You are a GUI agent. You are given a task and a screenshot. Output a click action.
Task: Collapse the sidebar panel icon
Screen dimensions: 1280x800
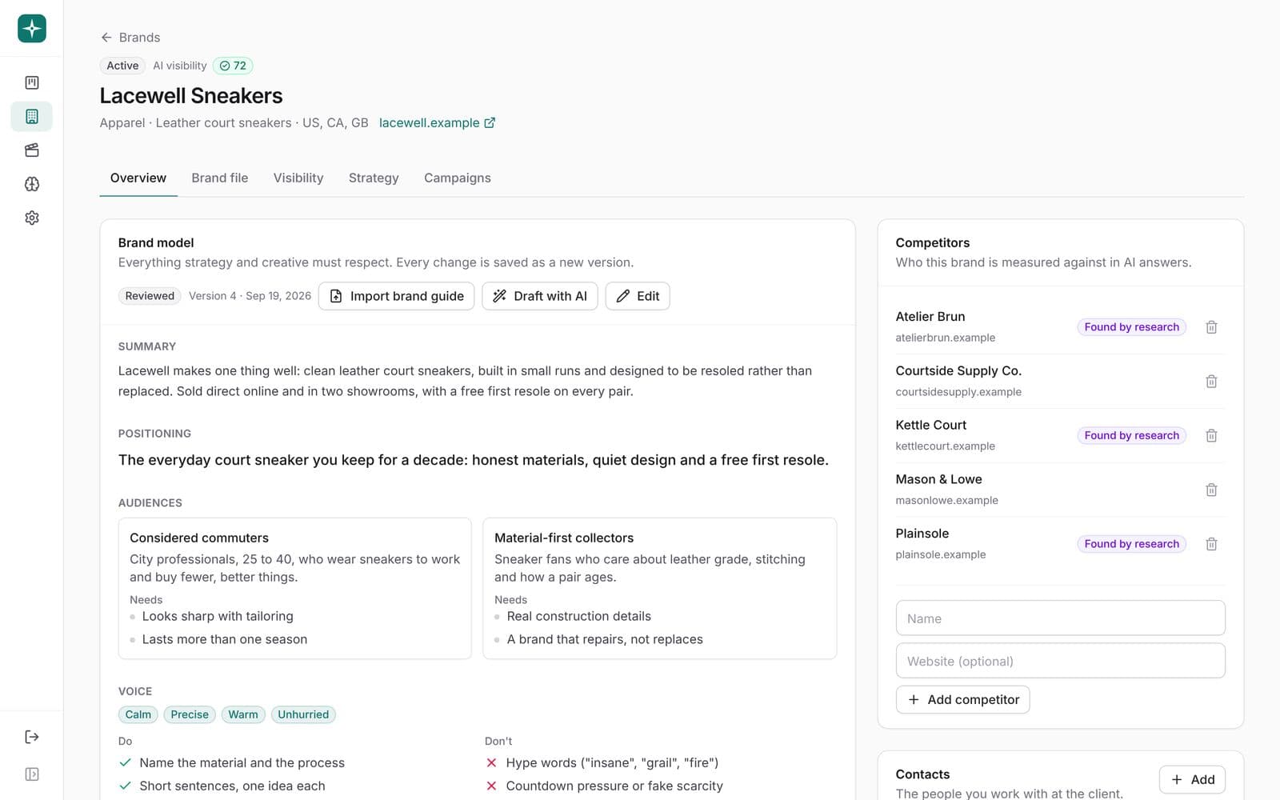click(32, 774)
